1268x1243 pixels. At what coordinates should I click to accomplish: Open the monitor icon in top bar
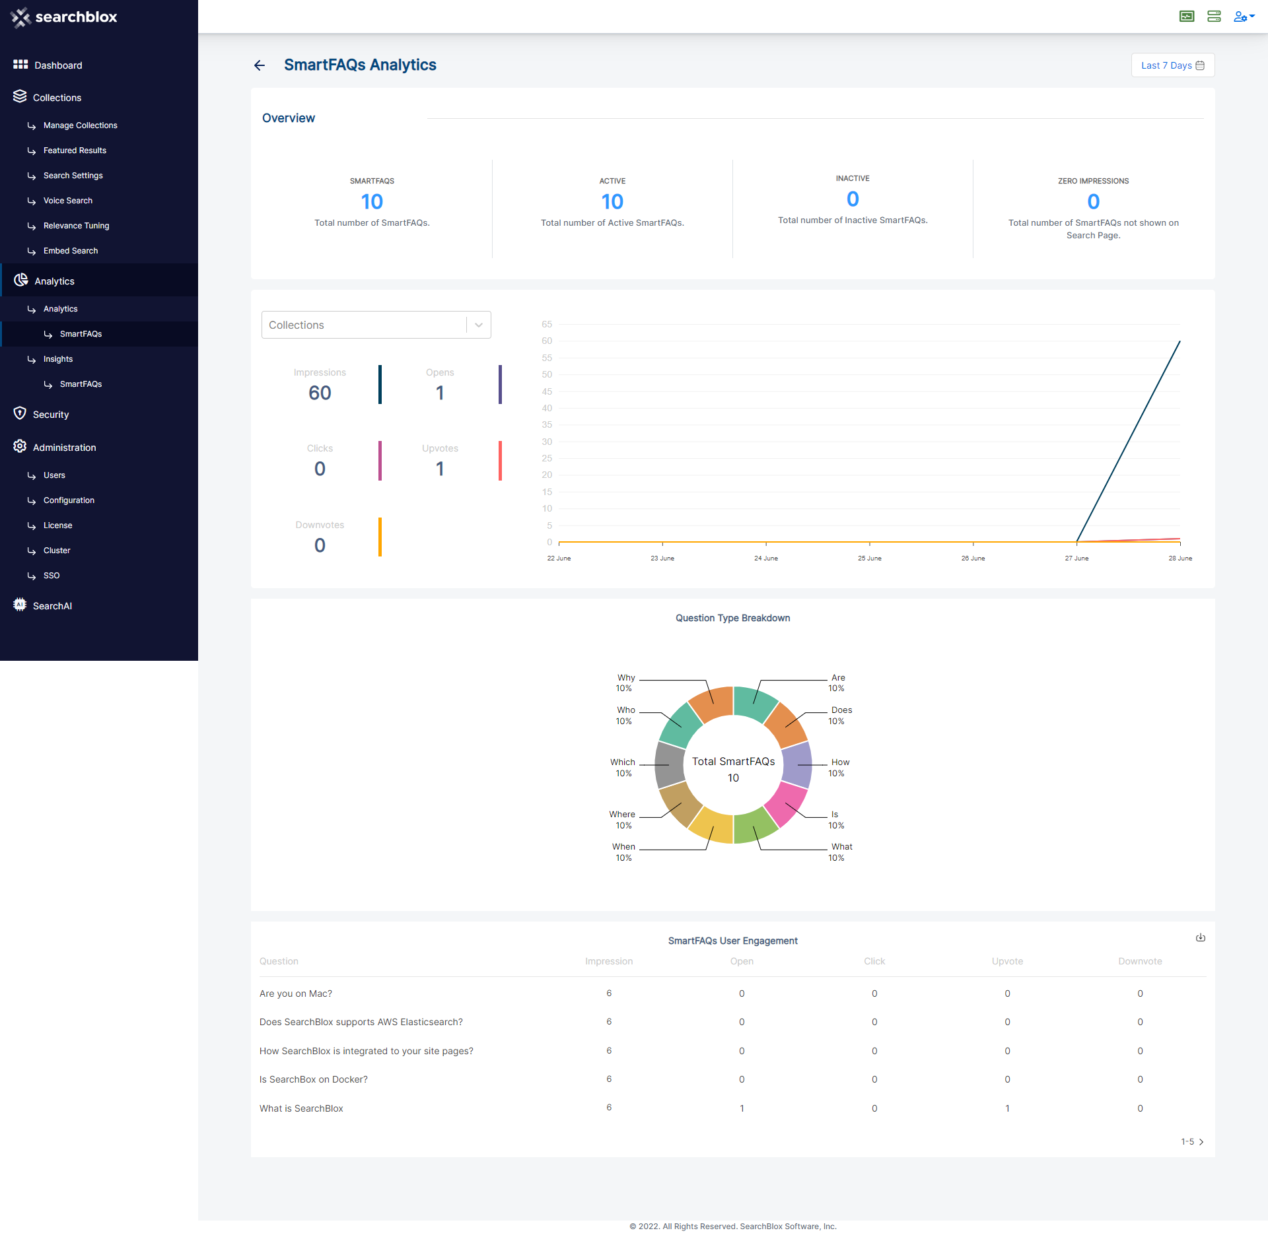pos(1187,17)
